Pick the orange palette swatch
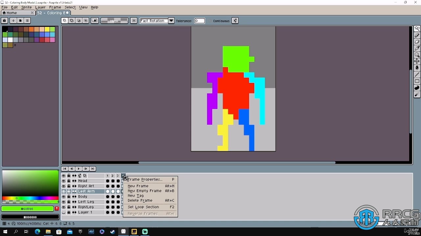 (x=31, y=29)
